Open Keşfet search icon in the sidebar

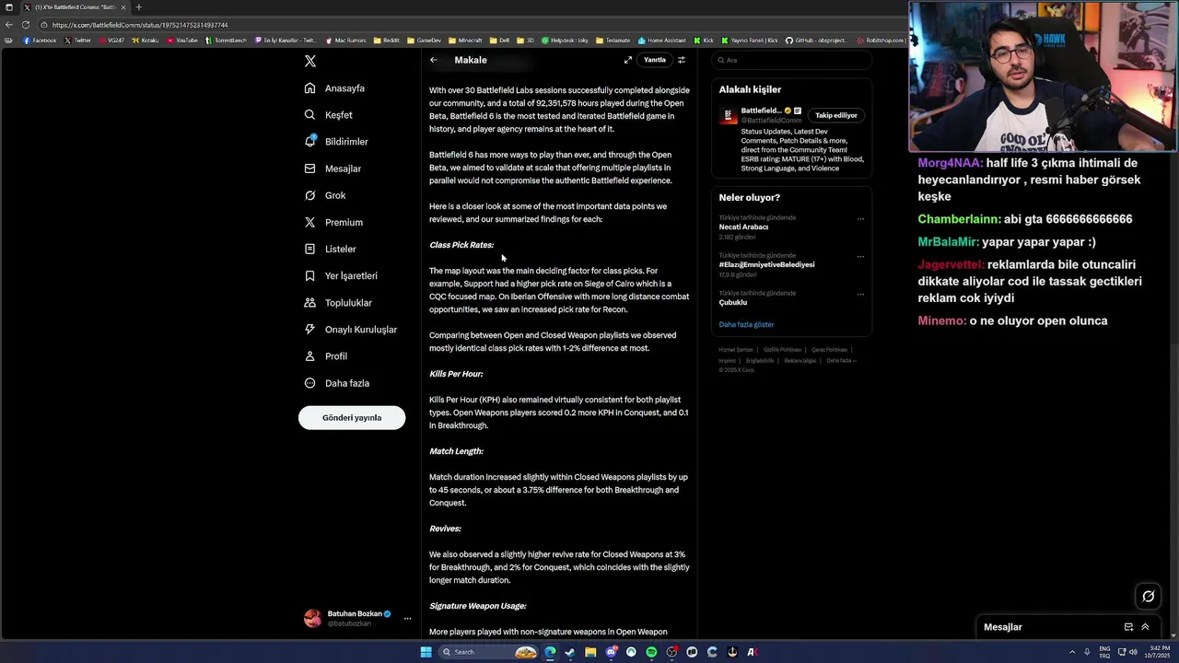(310, 115)
